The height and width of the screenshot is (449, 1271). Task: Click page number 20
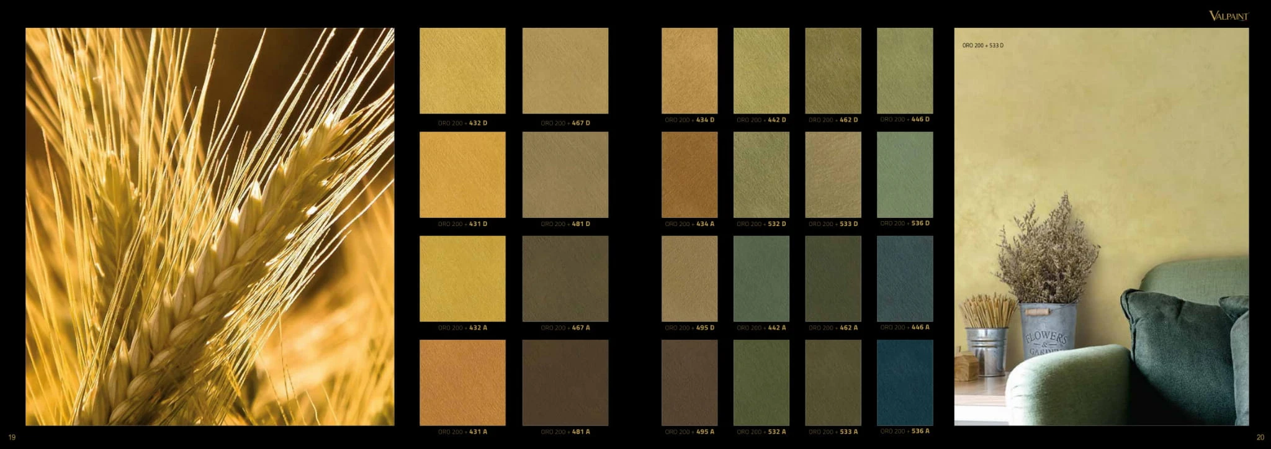pos(1260,438)
